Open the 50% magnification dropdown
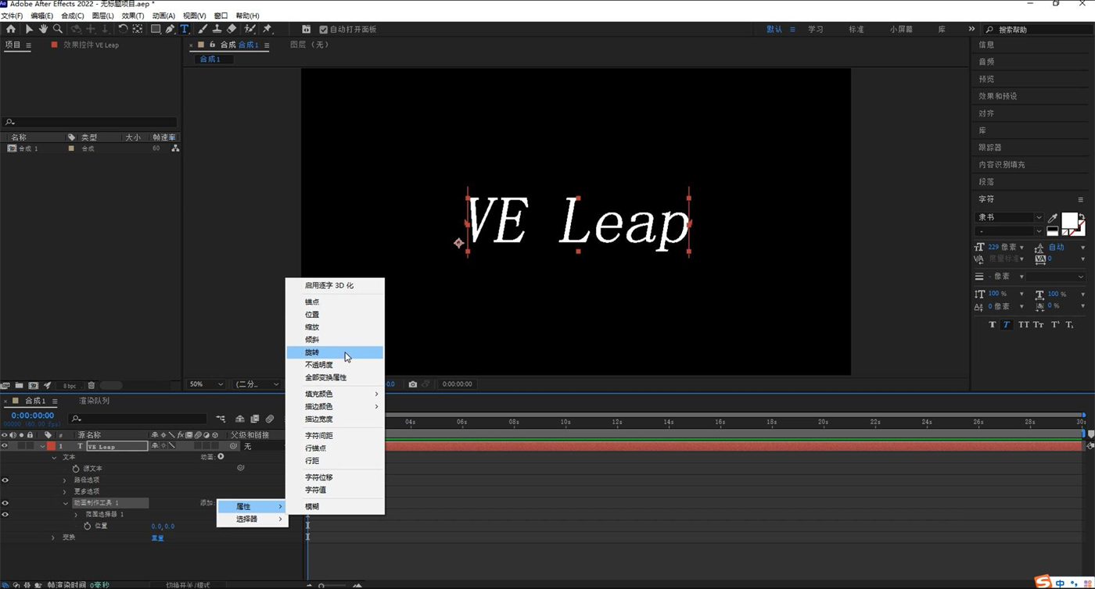 207,384
